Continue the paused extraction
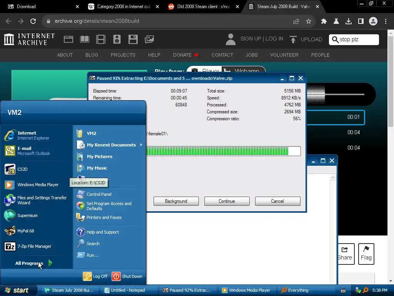394x296 pixels. (x=227, y=201)
